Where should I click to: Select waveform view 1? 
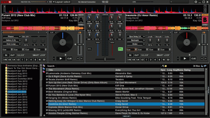[205, 6]
